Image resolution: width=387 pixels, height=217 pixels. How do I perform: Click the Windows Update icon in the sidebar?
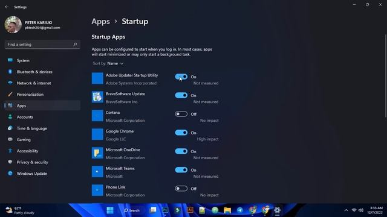tap(10, 174)
